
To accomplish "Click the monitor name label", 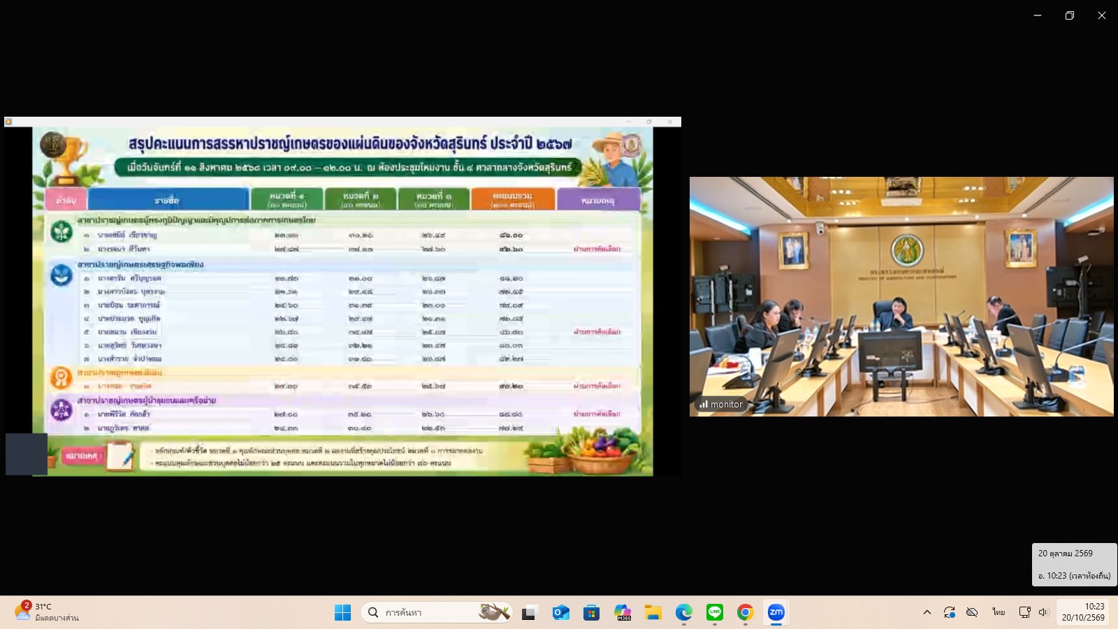I will point(721,404).
